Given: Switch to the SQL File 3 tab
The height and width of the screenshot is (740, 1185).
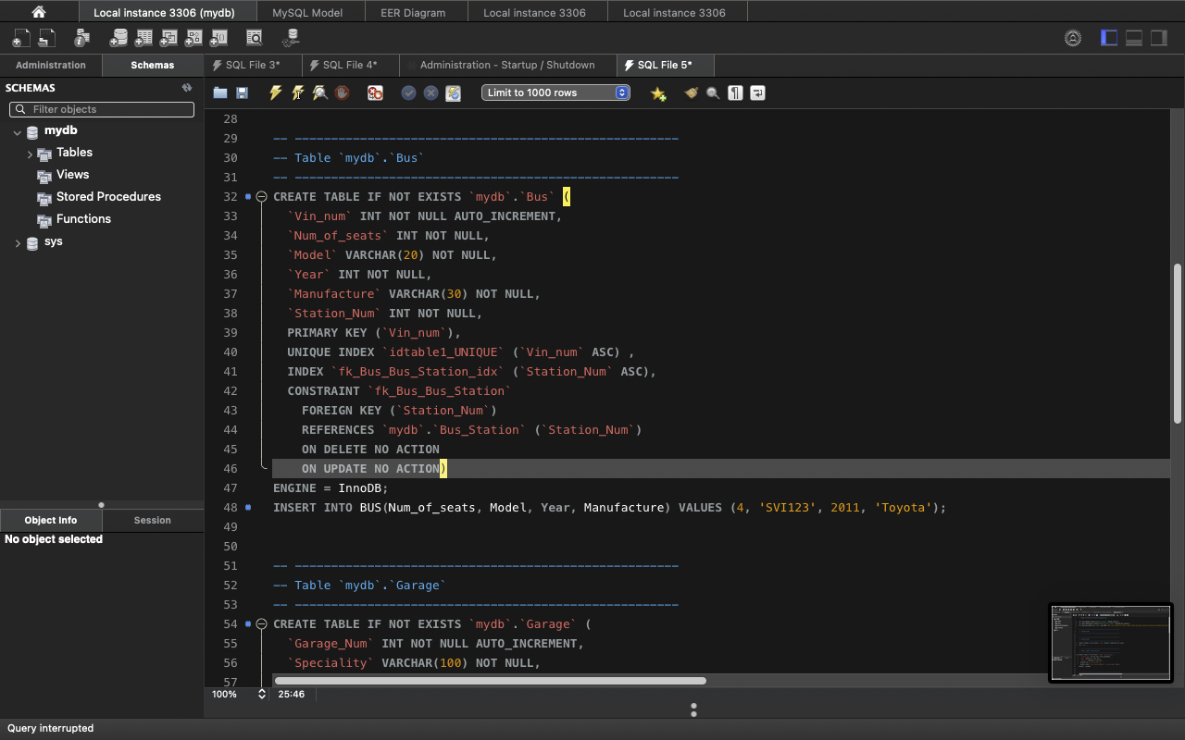Looking at the screenshot, I should pos(246,65).
